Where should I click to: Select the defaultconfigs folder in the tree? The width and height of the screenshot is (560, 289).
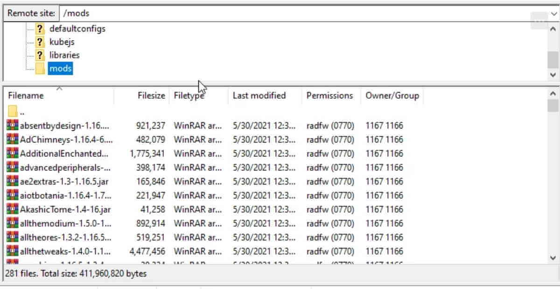tap(77, 29)
